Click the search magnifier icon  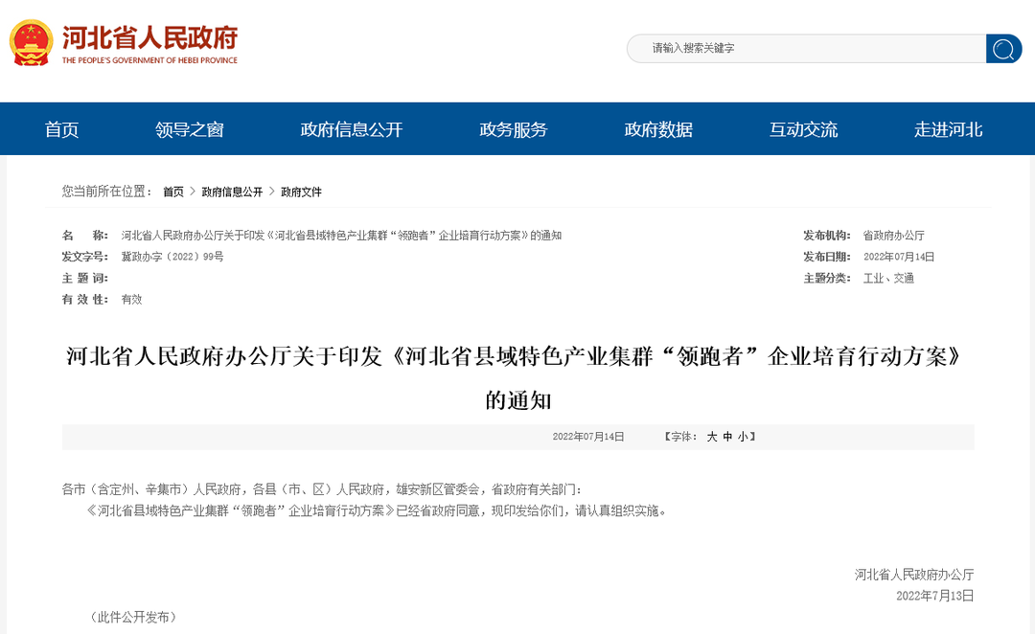(x=1003, y=48)
